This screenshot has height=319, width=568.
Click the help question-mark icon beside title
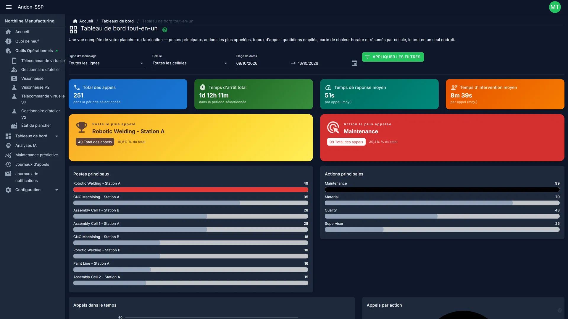point(165,30)
